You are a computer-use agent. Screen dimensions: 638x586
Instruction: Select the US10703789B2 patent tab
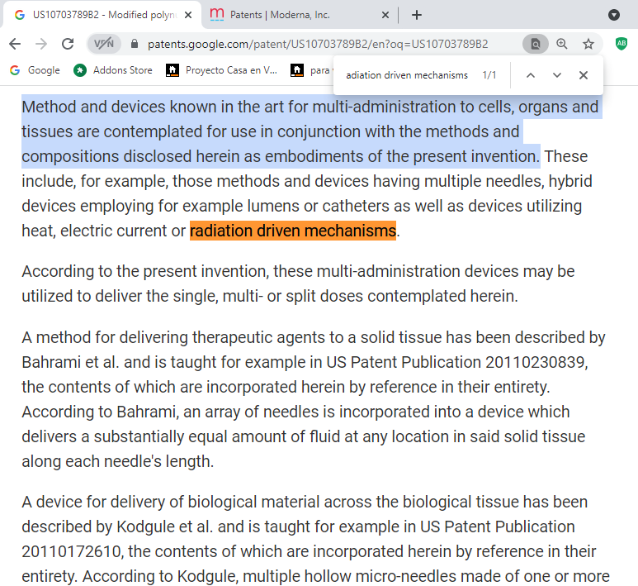tap(103, 15)
